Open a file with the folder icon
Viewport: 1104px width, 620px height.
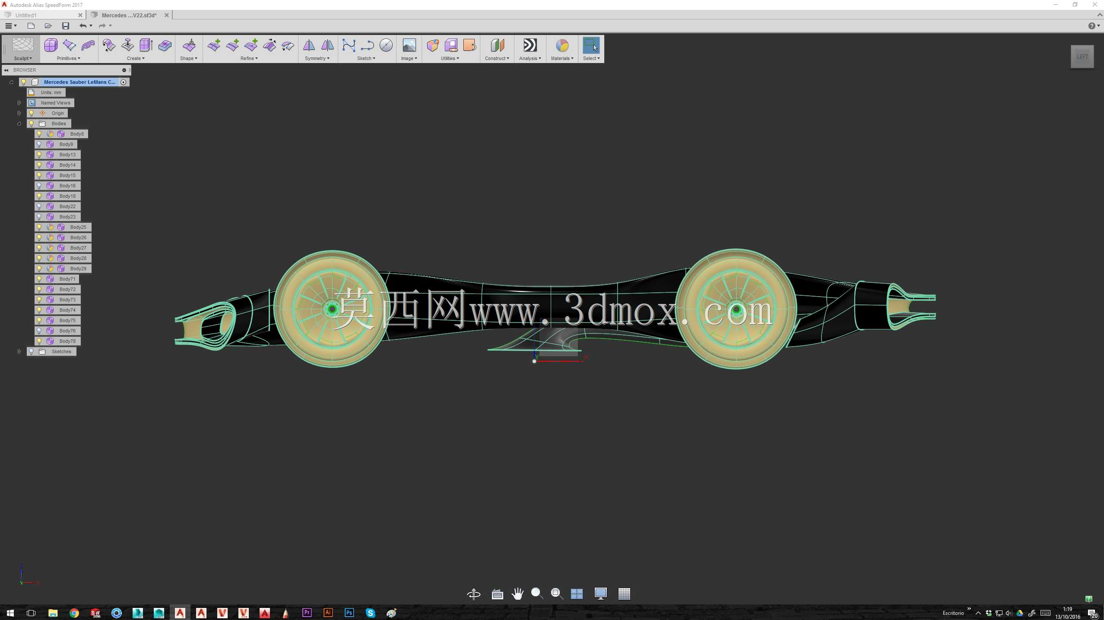click(x=48, y=26)
